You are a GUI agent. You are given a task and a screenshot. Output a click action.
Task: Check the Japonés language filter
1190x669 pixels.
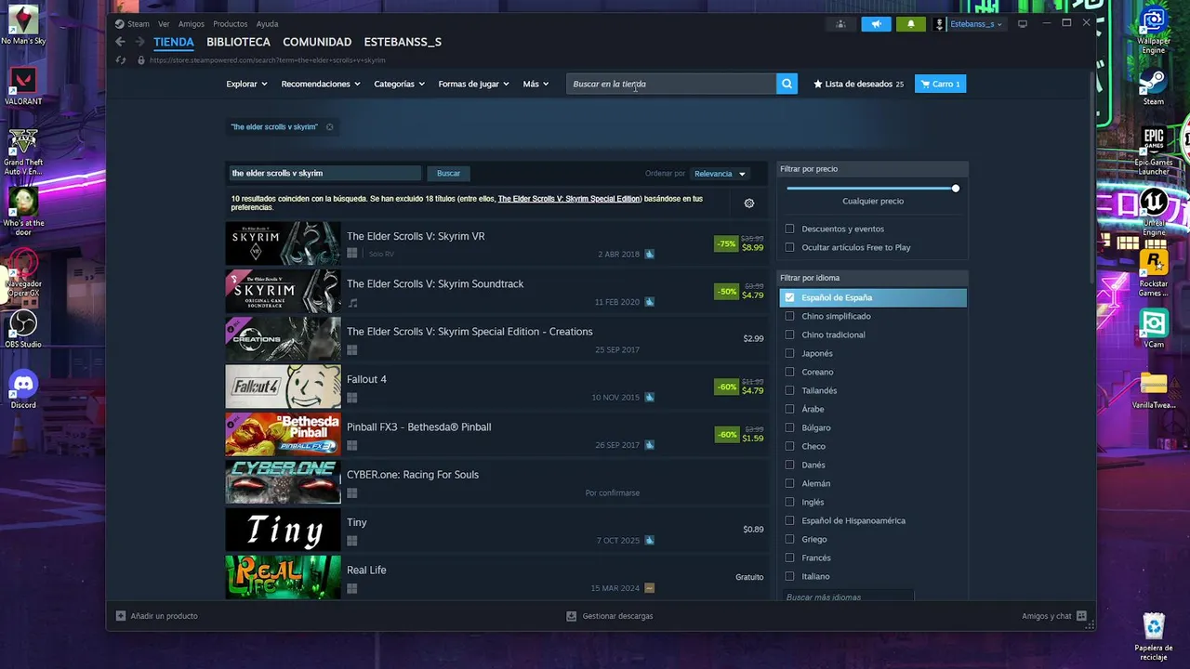coord(790,353)
